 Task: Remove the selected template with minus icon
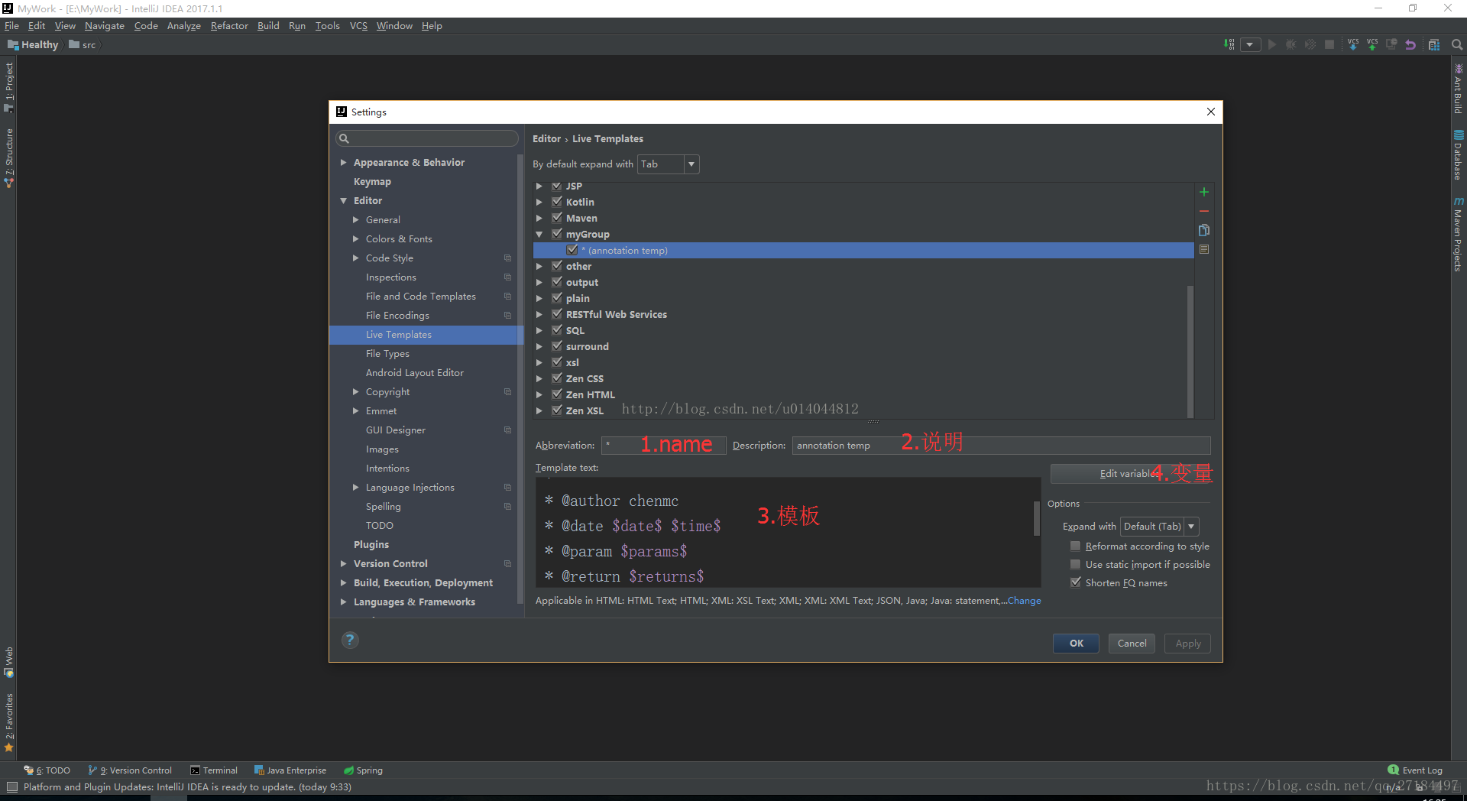click(x=1204, y=211)
